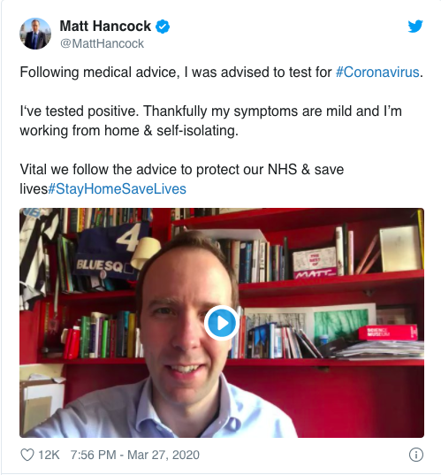This screenshot has width=441, height=475.
Task: Follow the #Coronavirus hashtag link
Action: (x=377, y=73)
